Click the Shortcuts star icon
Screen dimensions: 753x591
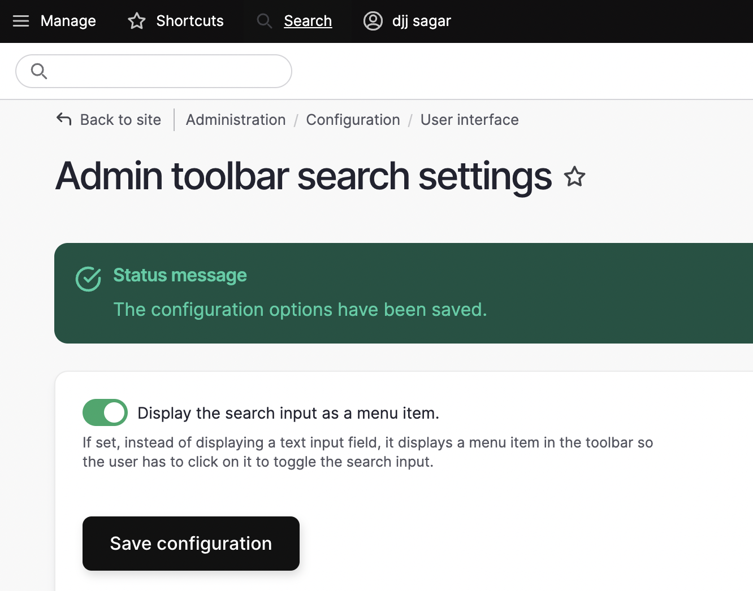136,20
